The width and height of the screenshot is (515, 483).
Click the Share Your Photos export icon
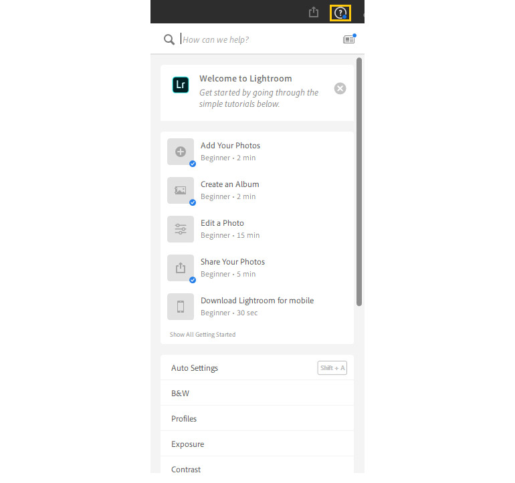181,268
